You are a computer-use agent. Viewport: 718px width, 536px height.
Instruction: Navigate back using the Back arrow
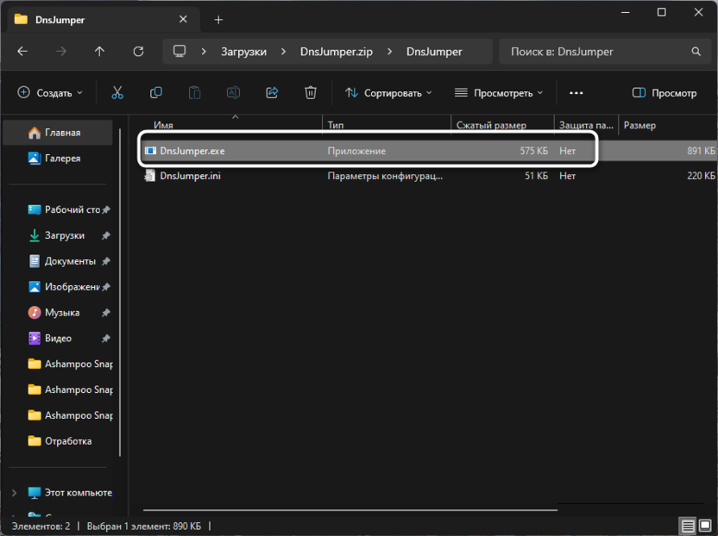[22, 51]
